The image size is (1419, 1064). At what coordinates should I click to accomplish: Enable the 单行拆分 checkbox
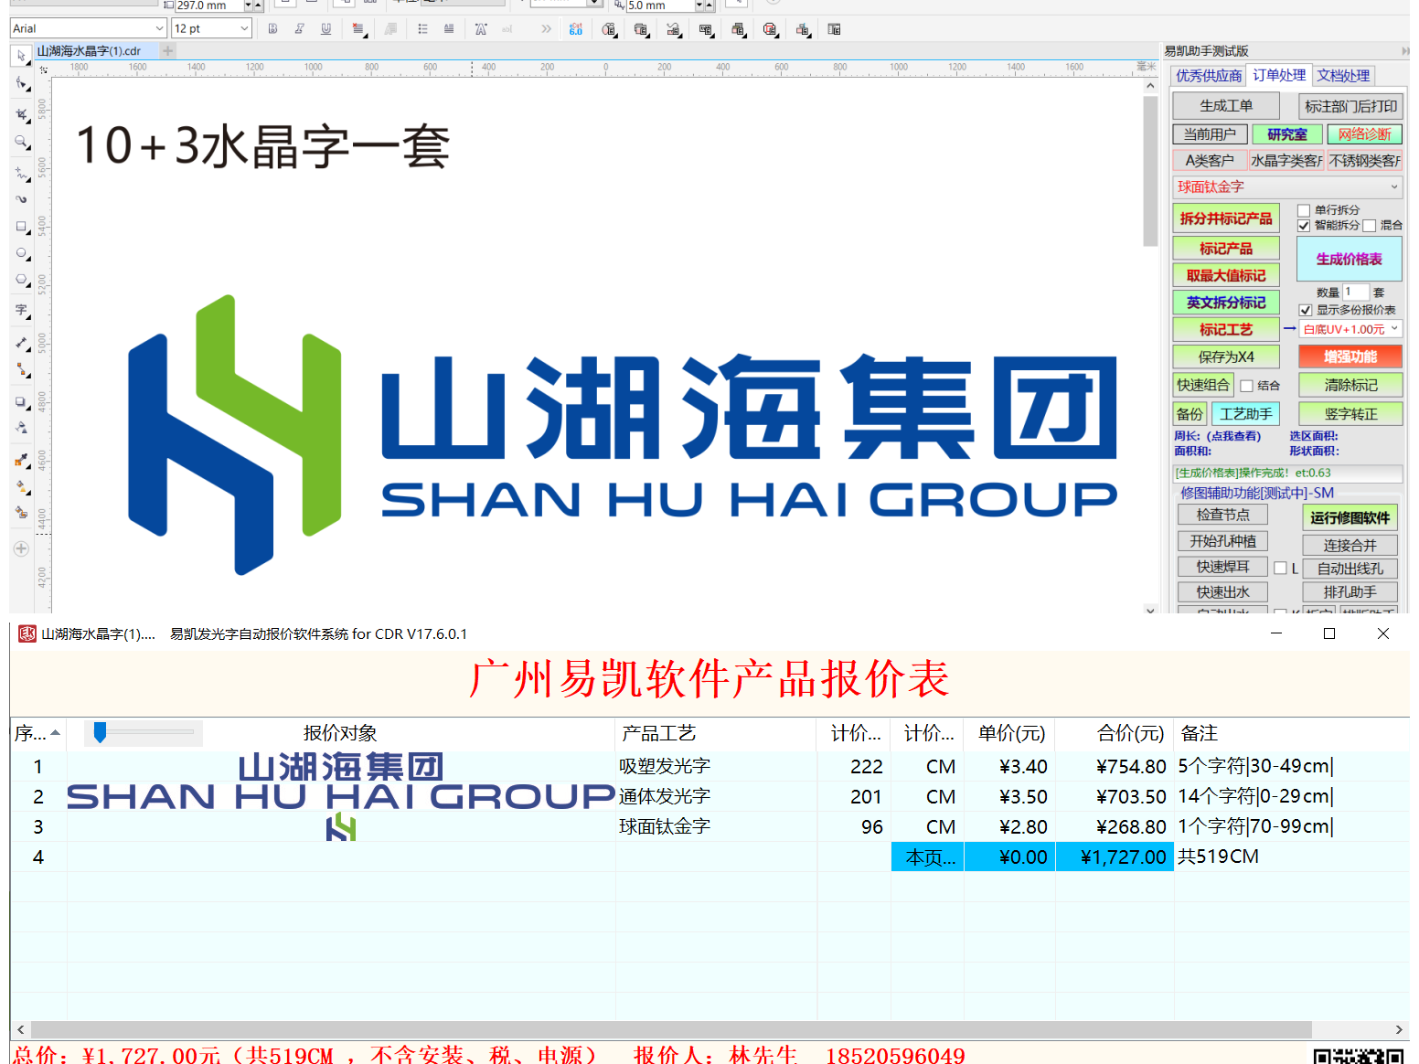click(1304, 210)
